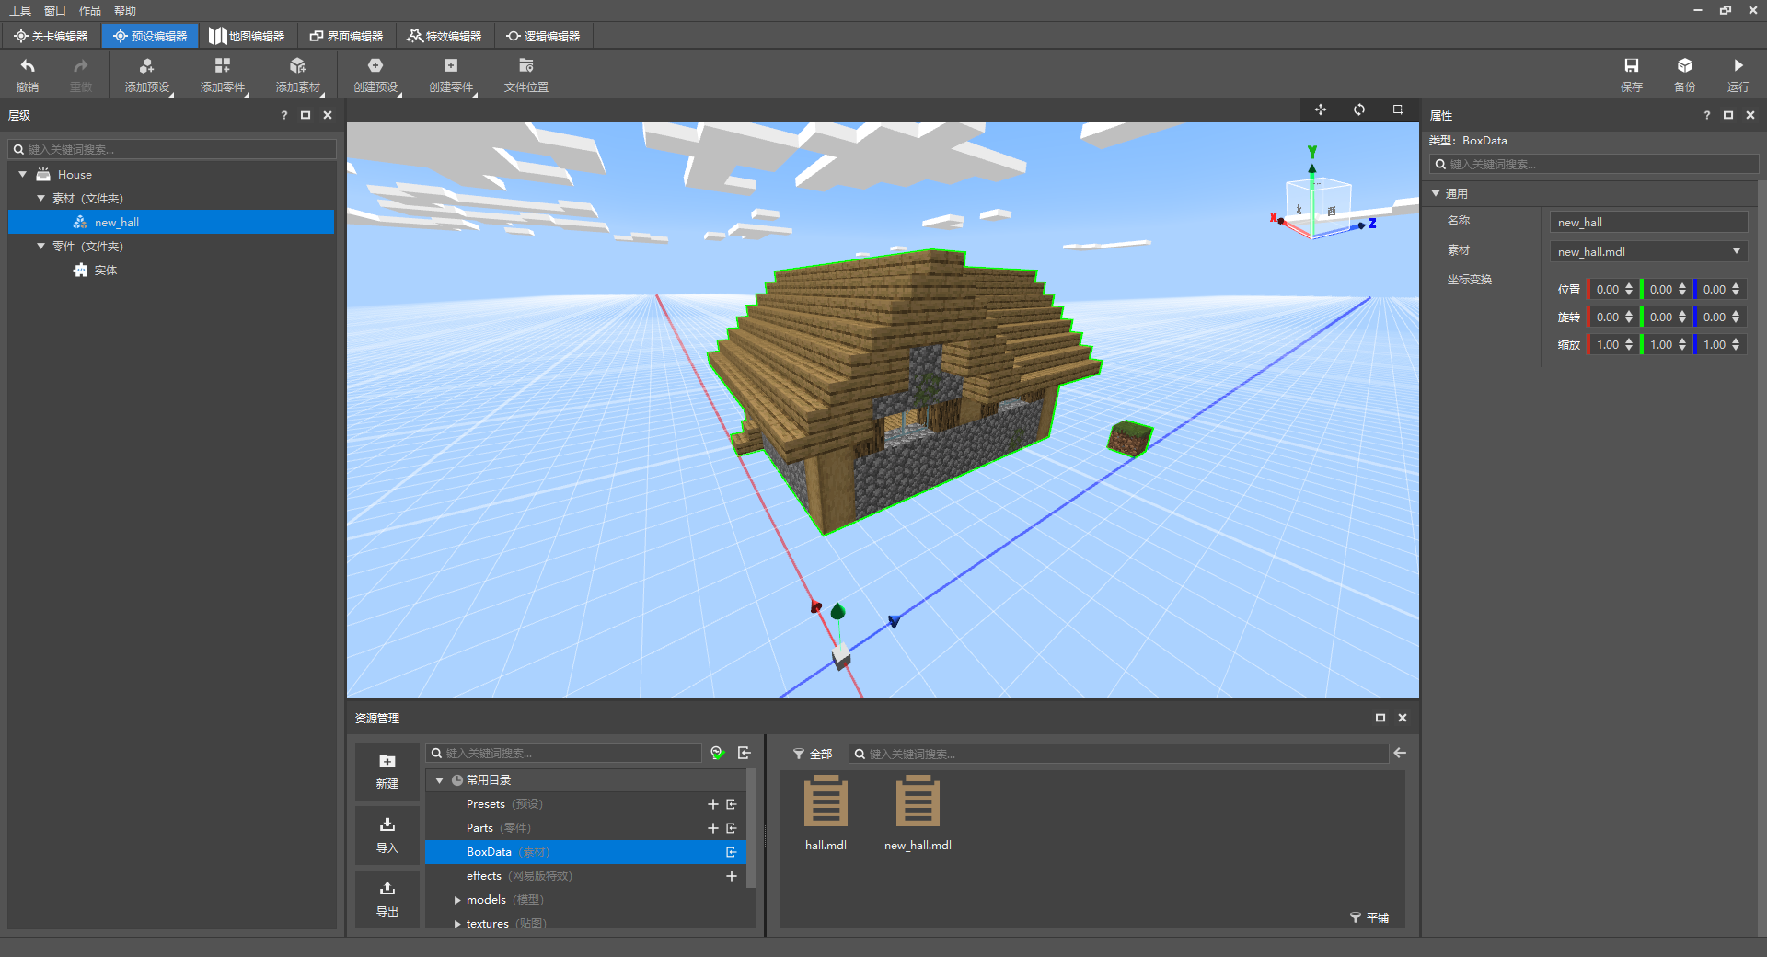Collapse the 通用 properties section
Viewport: 1767px width, 957px height.
click(1436, 193)
